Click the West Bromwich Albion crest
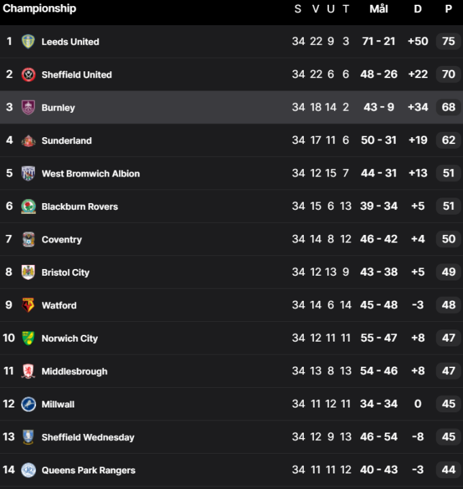 [x=28, y=173]
